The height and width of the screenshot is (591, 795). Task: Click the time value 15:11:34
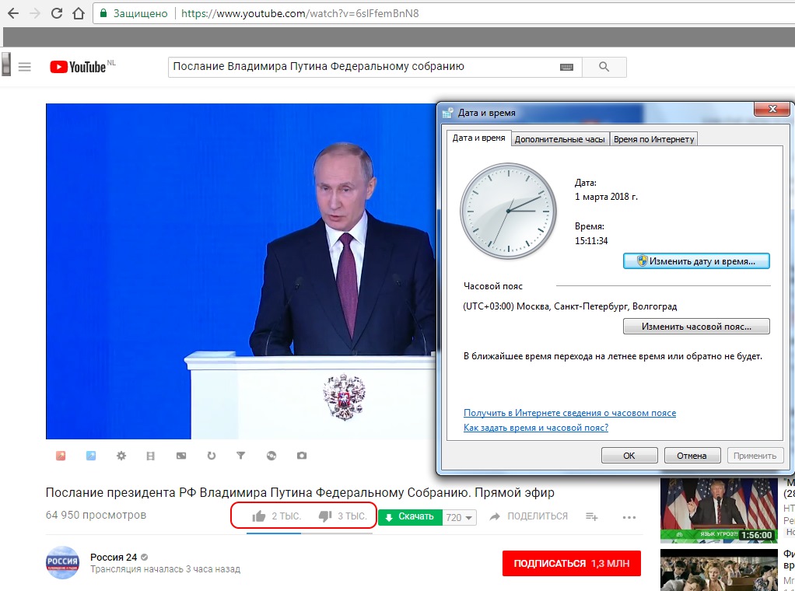591,241
